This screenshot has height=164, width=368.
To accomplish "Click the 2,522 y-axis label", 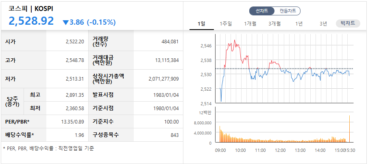I will [x=206, y=89].
